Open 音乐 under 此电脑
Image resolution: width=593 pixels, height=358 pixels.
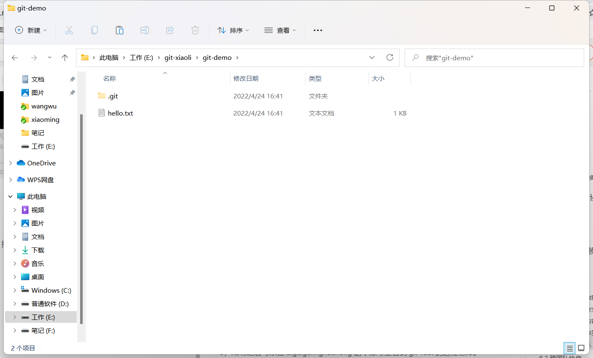[x=38, y=263]
